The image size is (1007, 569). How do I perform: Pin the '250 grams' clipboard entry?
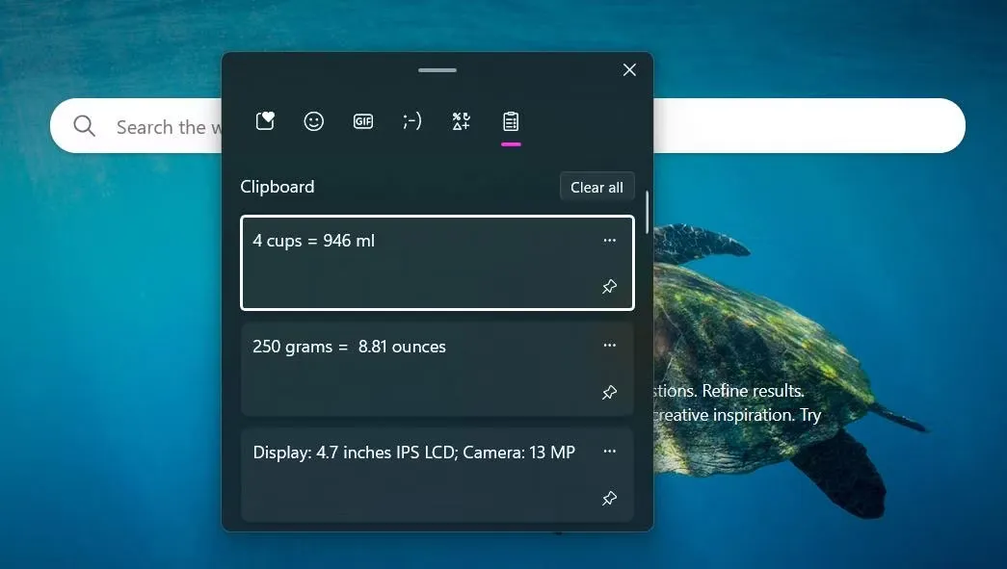pyautogui.click(x=609, y=392)
